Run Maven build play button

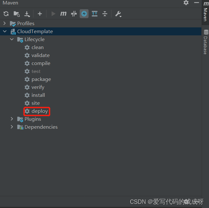point(53,14)
